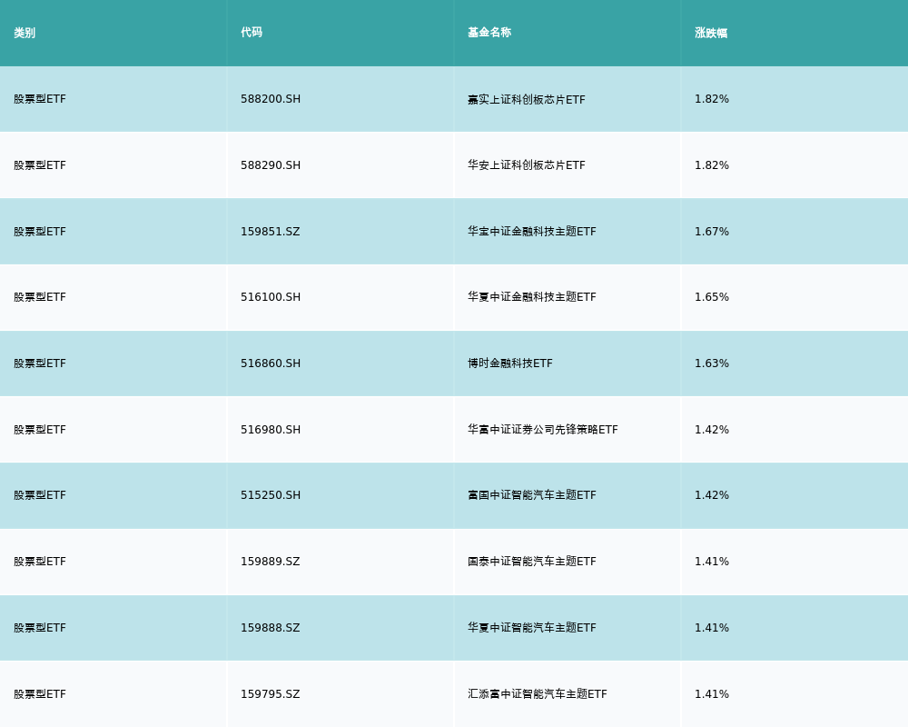Click the 1.63% change cell
908x727 pixels.
(x=712, y=363)
